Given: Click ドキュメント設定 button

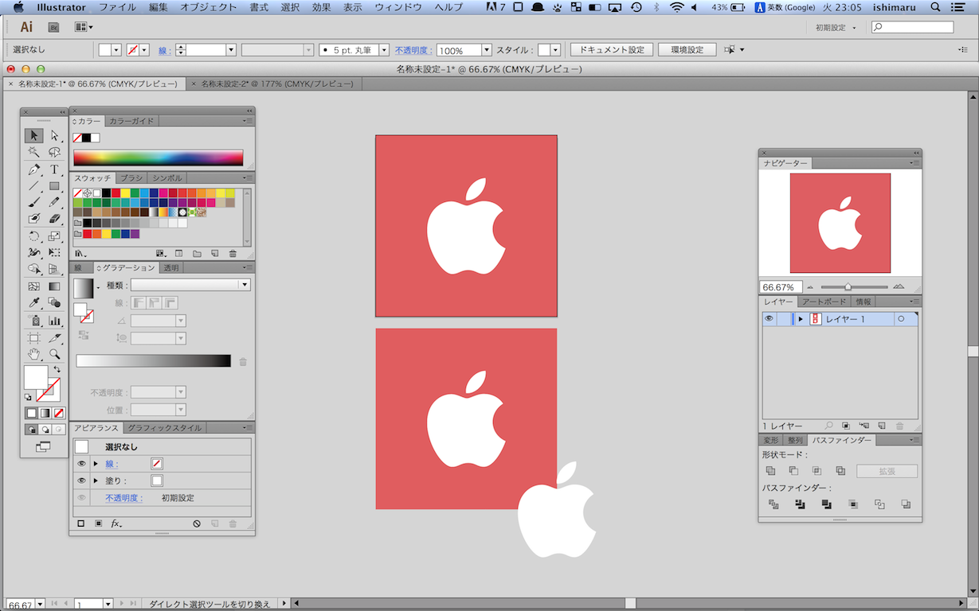Looking at the screenshot, I should [x=612, y=49].
